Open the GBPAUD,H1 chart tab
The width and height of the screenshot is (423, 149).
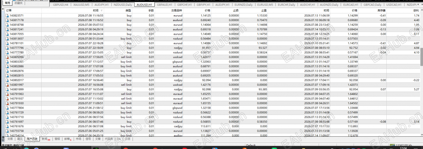tap(165, 5)
